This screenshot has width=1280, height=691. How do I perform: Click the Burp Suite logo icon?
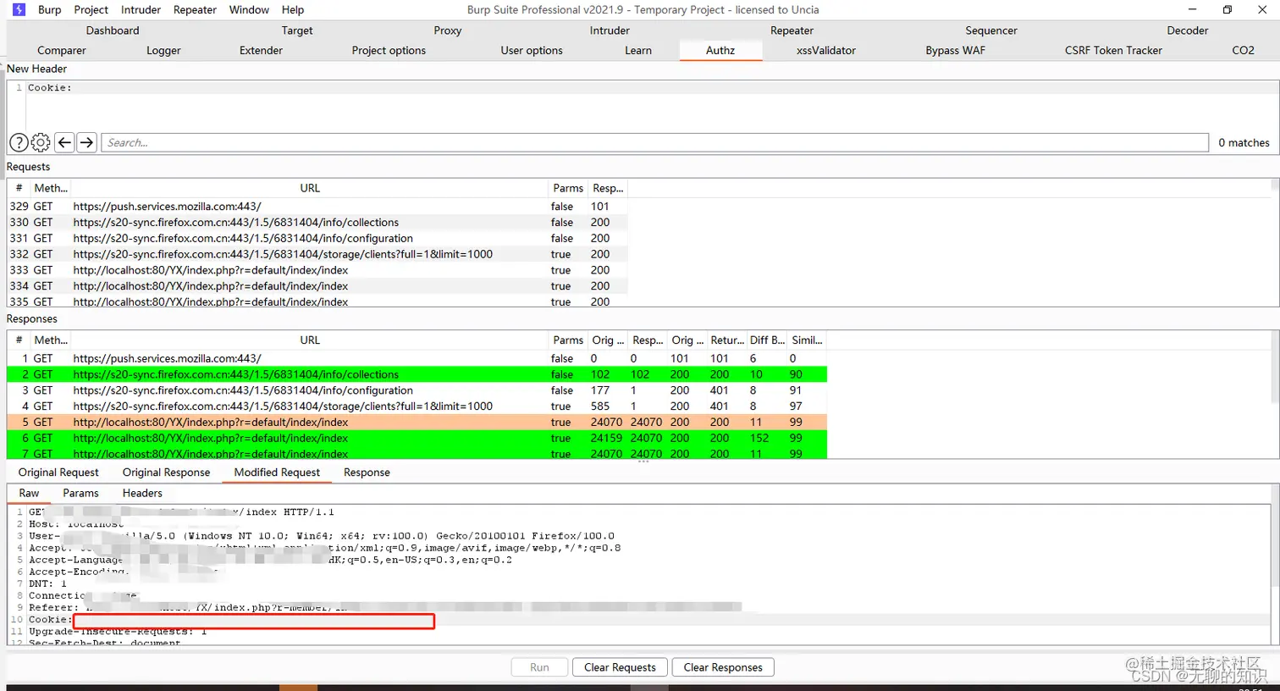click(19, 9)
